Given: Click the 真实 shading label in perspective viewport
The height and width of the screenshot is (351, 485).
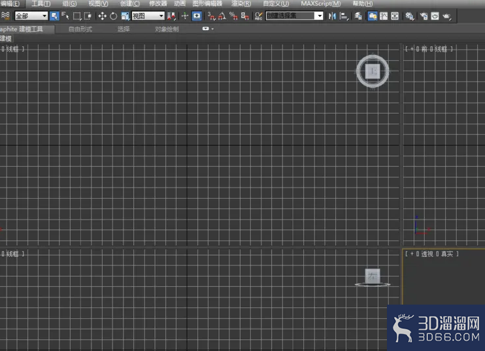Looking at the screenshot, I should [x=447, y=254].
